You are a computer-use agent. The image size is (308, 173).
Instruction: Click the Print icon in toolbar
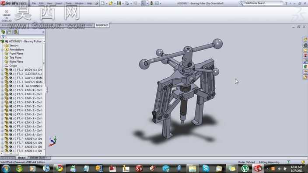[127, 3]
